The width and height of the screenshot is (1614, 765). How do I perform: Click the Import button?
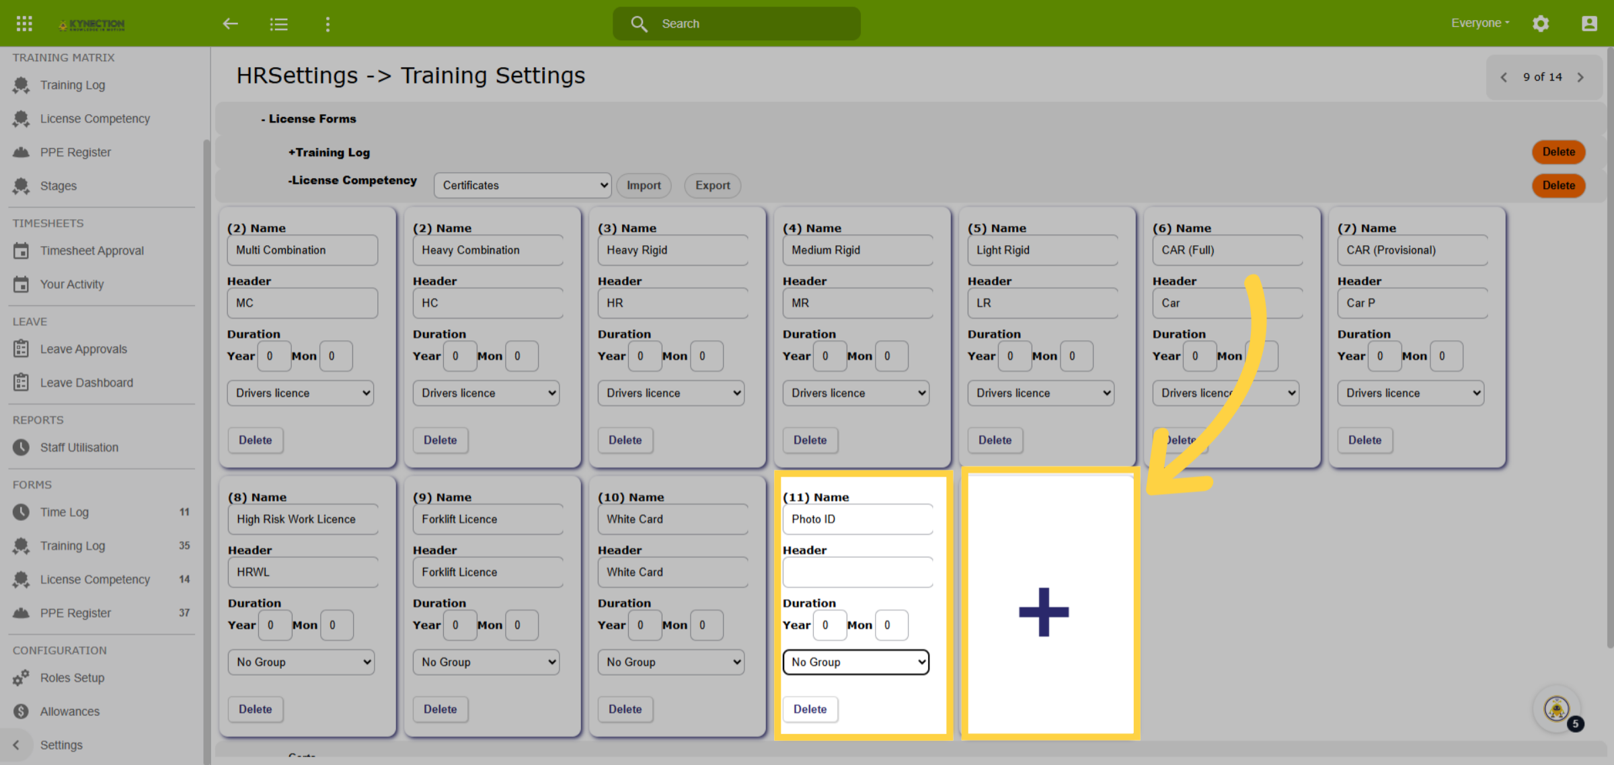click(x=644, y=186)
